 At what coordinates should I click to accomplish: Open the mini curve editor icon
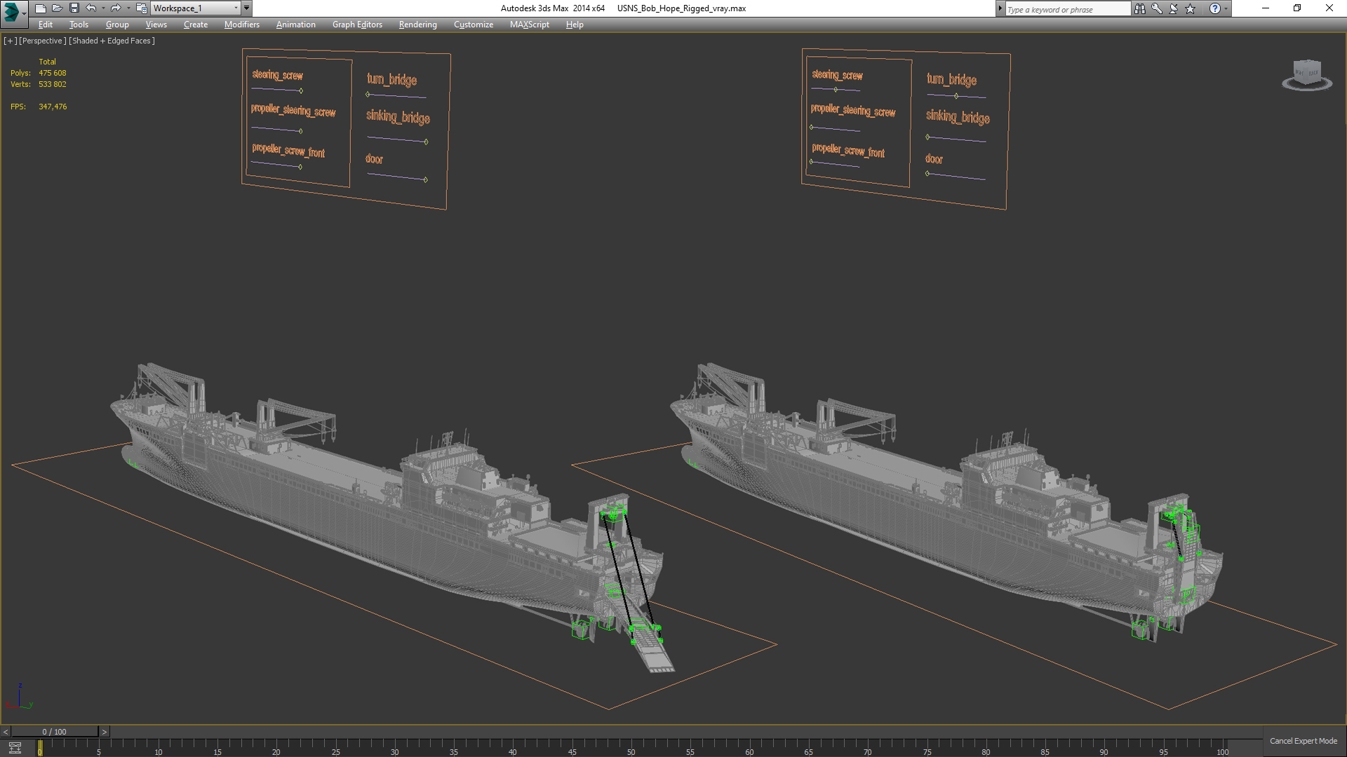pyautogui.click(x=15, y=748)
